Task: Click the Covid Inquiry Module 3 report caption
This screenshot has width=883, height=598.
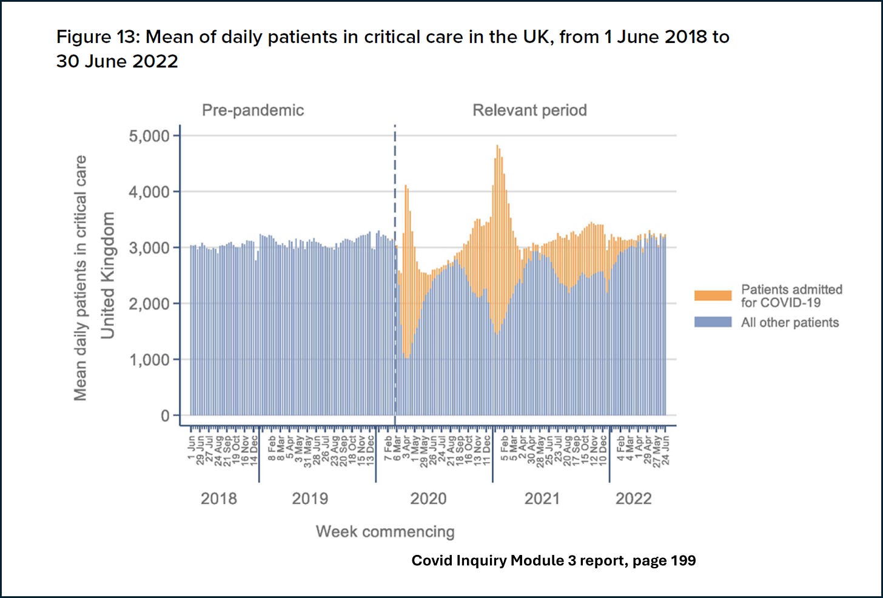Action: click(x=554, y=560)
